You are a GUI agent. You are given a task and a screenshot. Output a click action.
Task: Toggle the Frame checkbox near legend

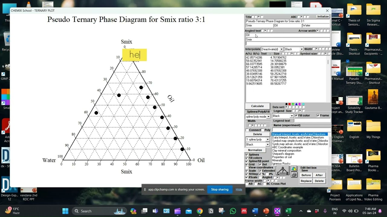pos(318,115)
